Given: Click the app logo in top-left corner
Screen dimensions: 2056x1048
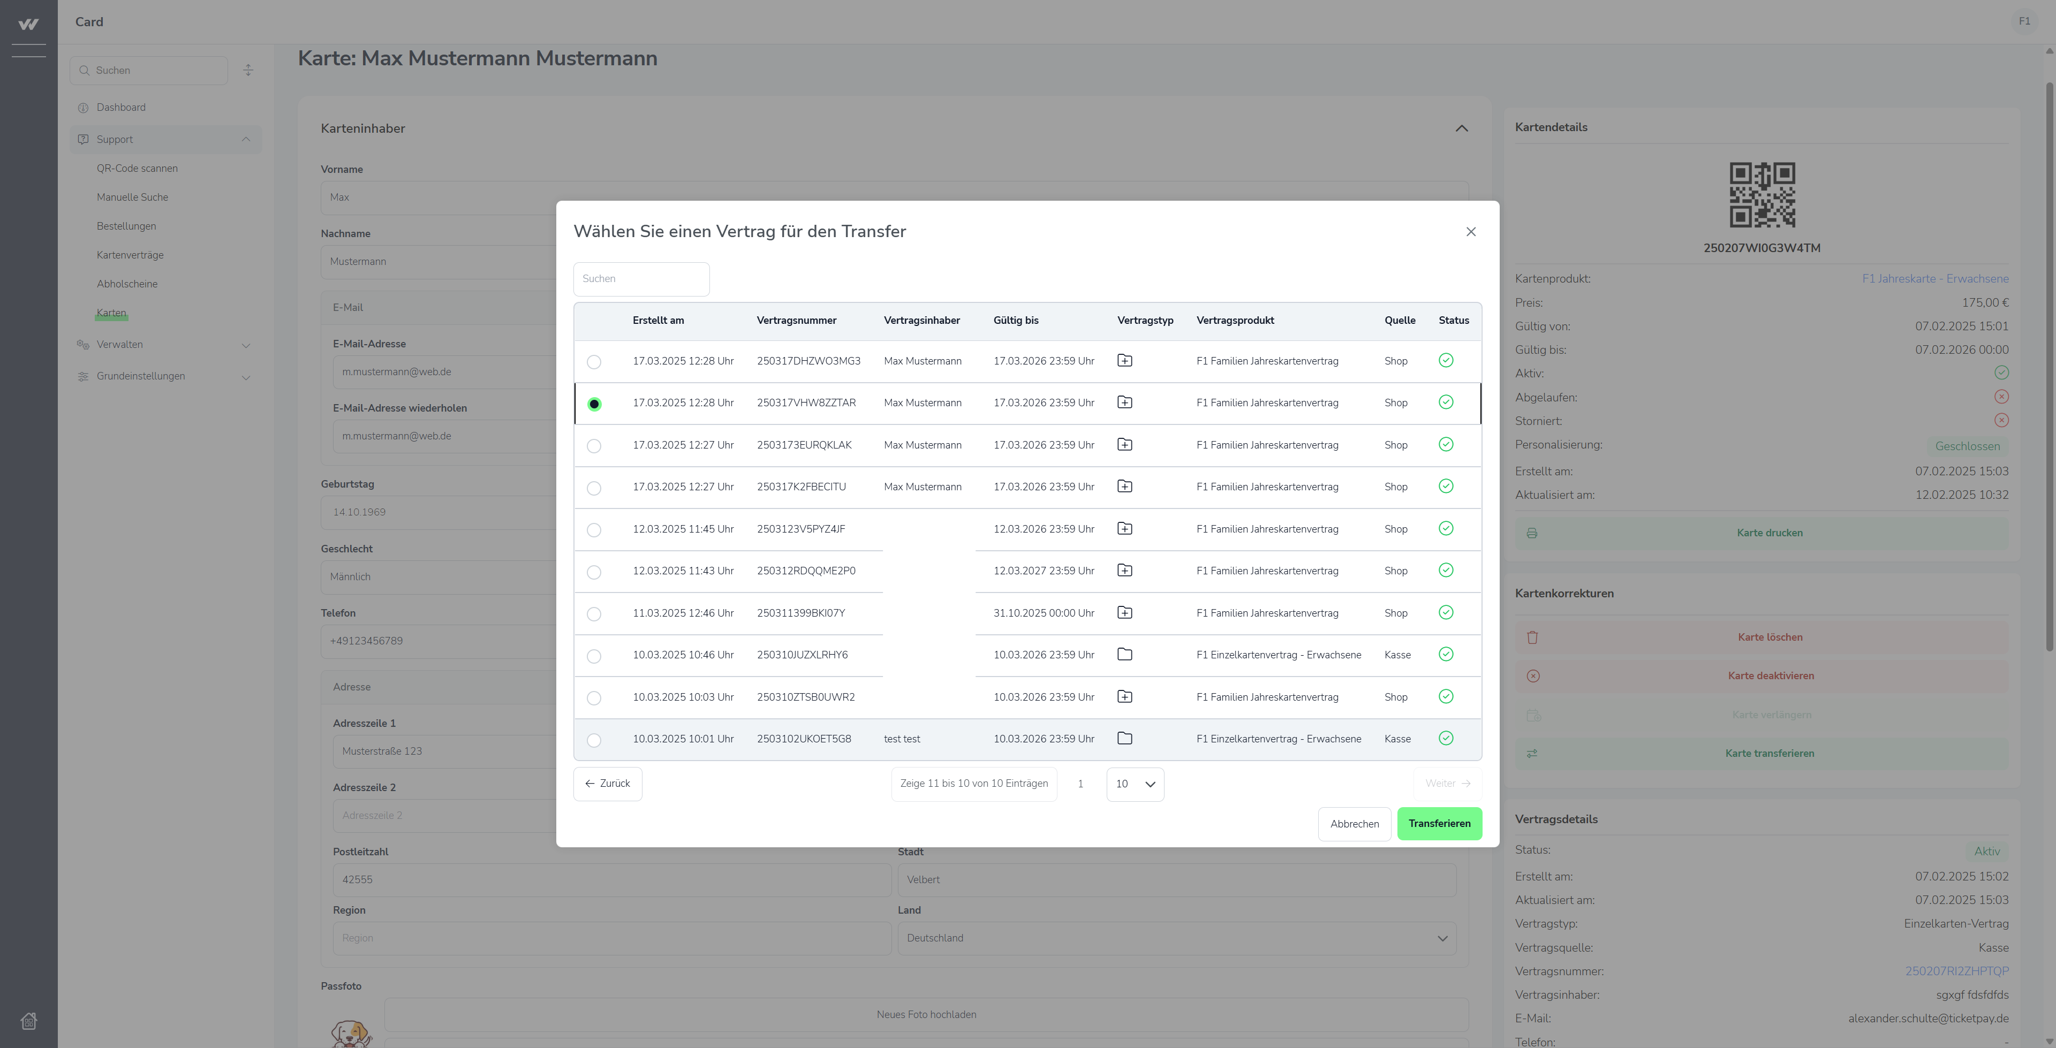Looking at the screenshot, I should point(29,24).
